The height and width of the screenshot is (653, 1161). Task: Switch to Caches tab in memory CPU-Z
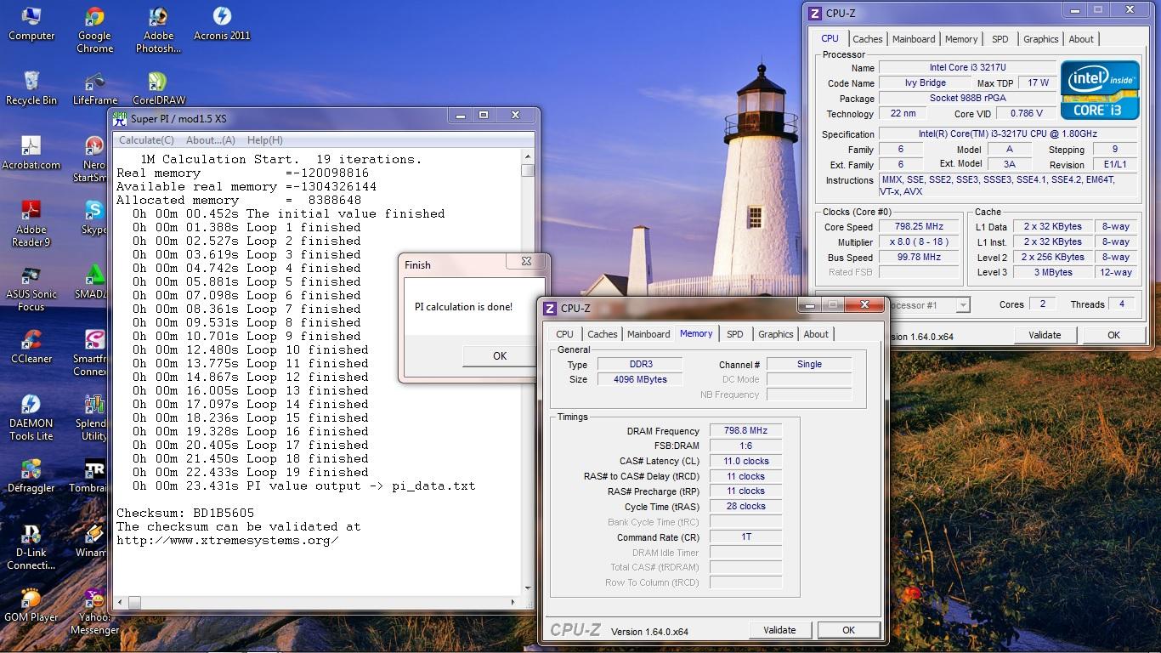(x=603, y=334)
